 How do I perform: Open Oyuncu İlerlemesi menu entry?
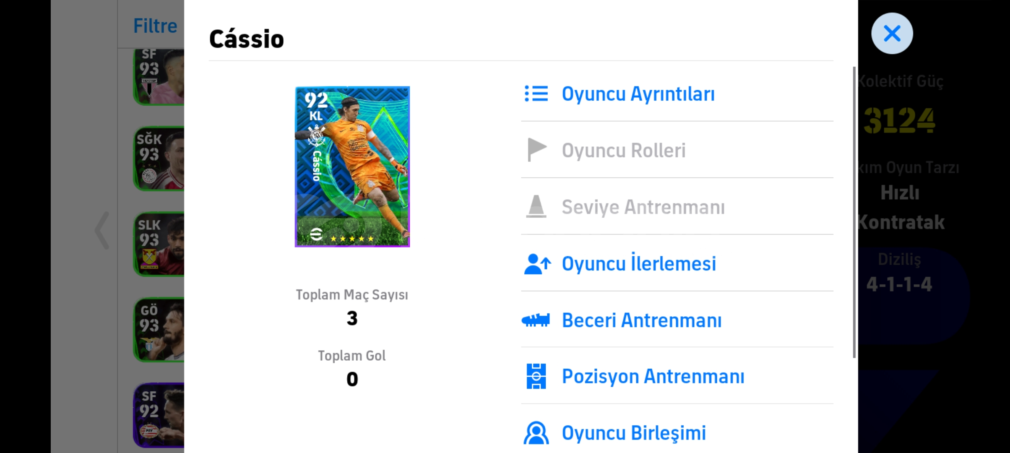677,263
